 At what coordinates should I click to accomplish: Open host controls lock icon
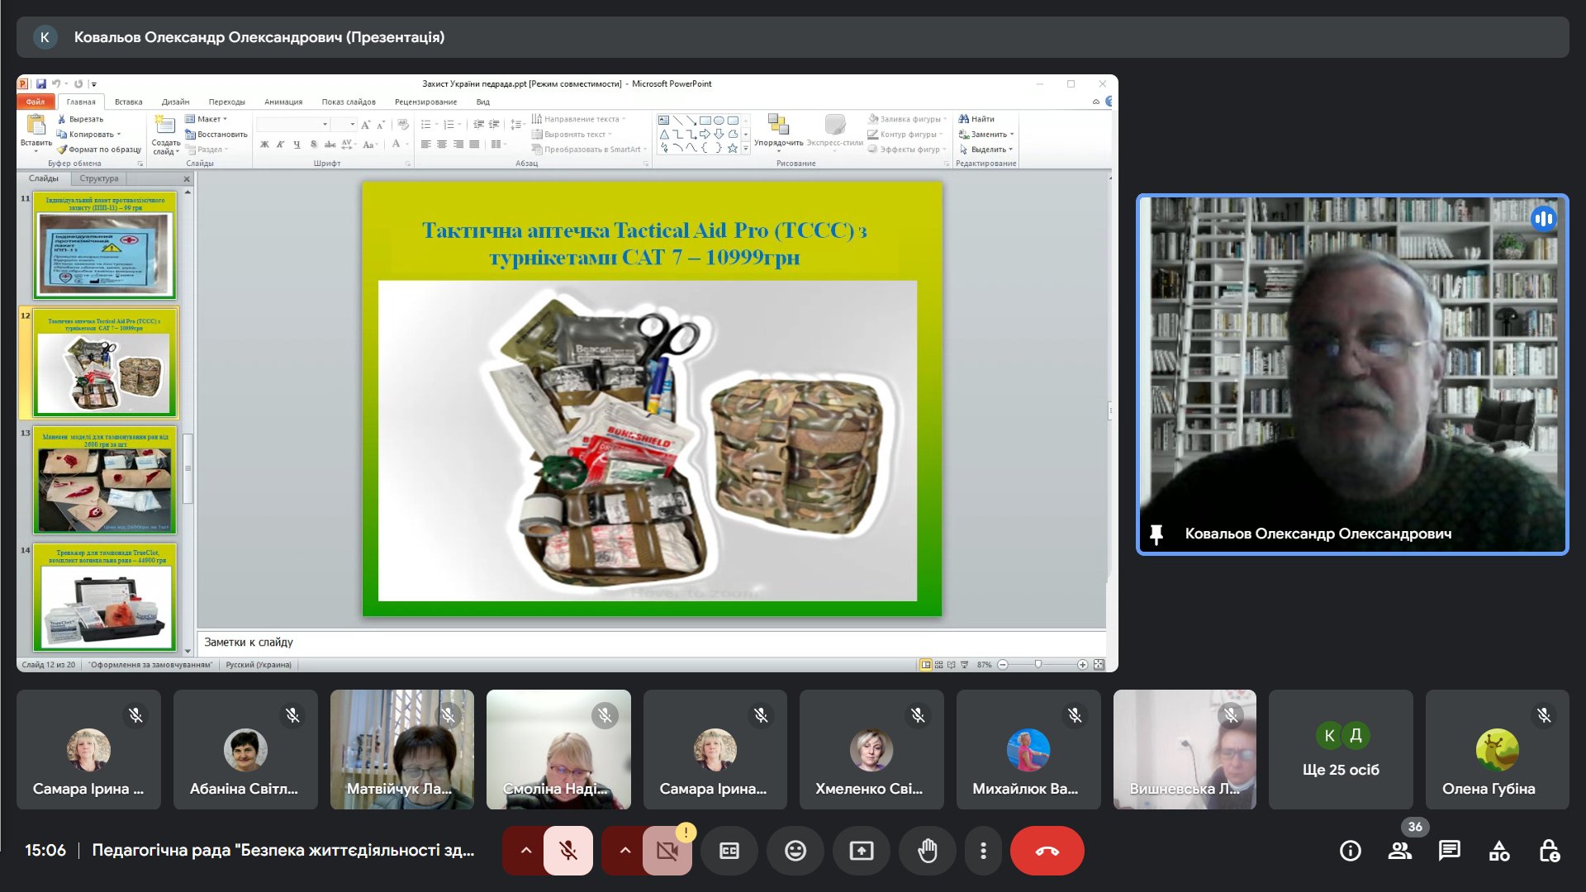click(1549, 851)
